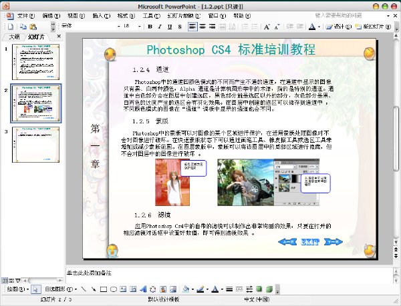Open the 帮助 (Help) menu

click(x=242, y=16)
